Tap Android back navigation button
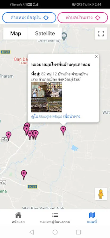 pyautogui.click(x=32, y=232)
